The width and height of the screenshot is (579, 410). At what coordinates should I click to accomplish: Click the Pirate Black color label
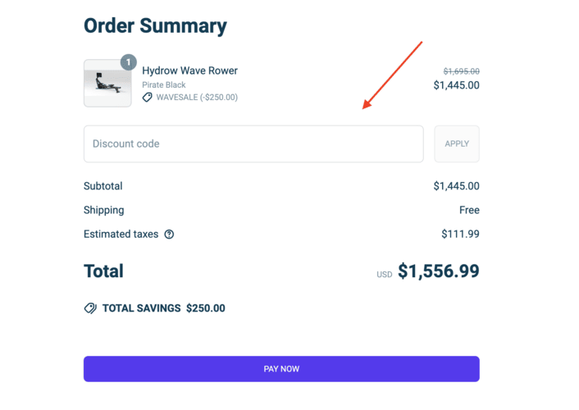pos(164,84)
